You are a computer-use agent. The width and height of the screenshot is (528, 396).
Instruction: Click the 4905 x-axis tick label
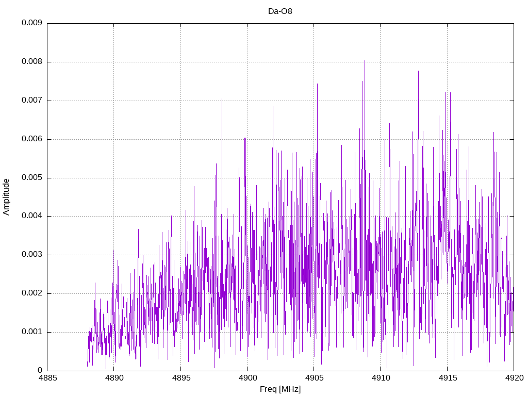coord(314,378)
